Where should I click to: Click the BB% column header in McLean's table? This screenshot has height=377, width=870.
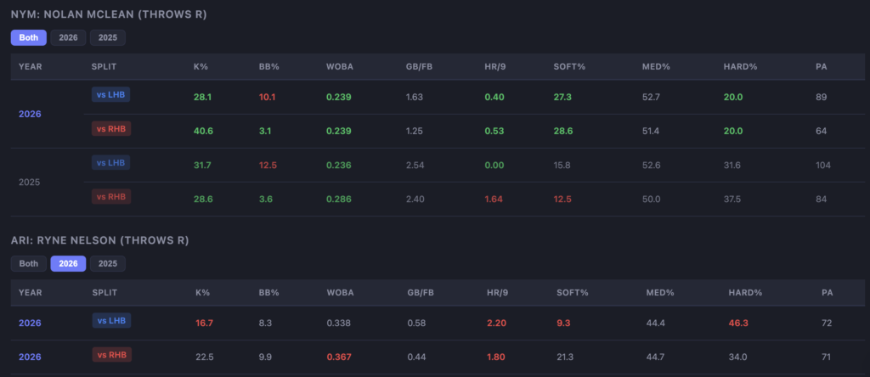(268, 66)
